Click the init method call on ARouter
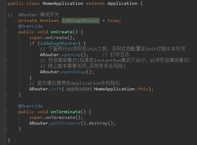 (56, 89)
